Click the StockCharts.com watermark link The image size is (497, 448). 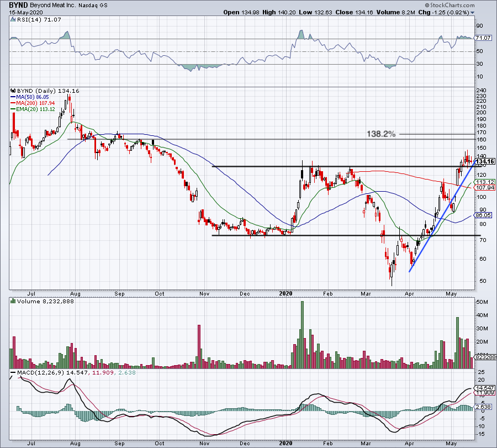(x=450, y=5)
